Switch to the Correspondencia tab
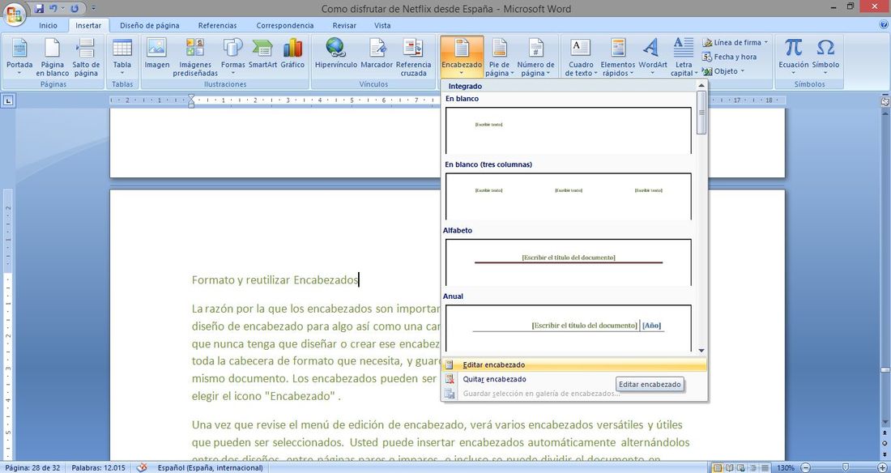The width and height of the screenshot is (891, 473). pyautogui.click(x=284, y=26)
